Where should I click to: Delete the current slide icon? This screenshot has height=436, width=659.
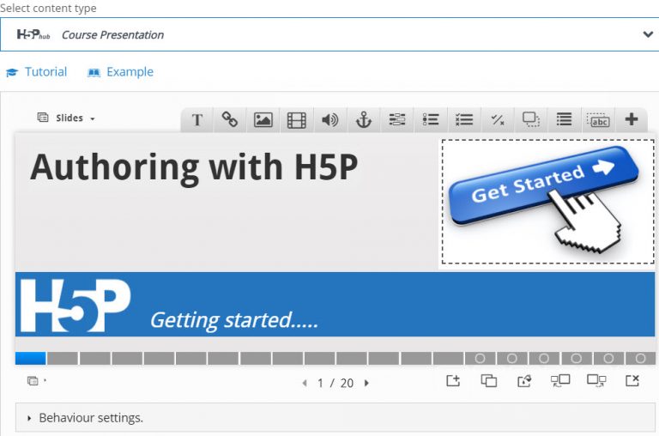tap(632, 381)
